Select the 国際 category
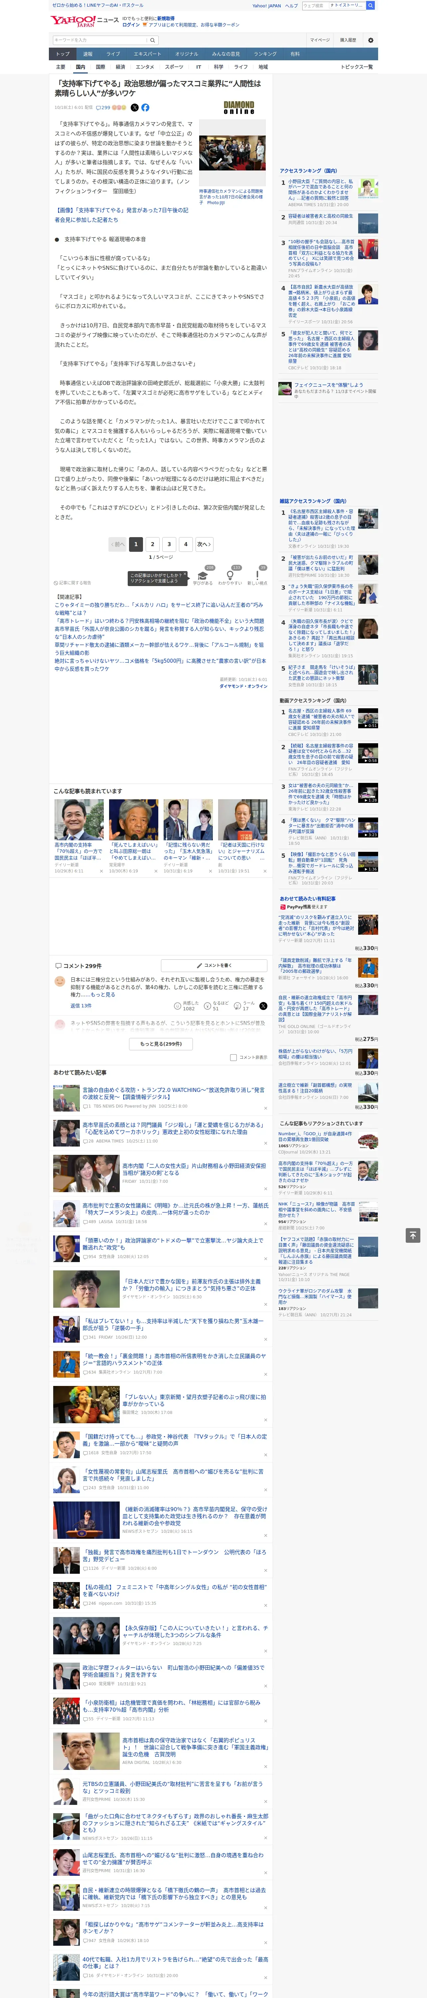427x1998 pixels. pyautogui.click(x=100, y=67)
